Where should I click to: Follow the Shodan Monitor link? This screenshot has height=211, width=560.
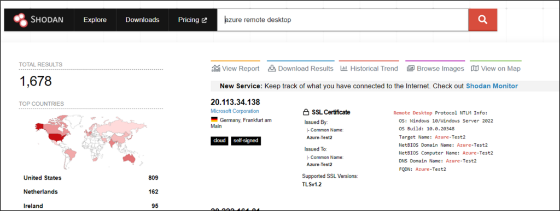click(x=492, y=86)
